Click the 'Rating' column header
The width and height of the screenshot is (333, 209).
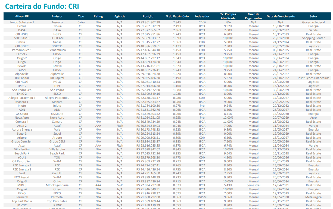98,16
